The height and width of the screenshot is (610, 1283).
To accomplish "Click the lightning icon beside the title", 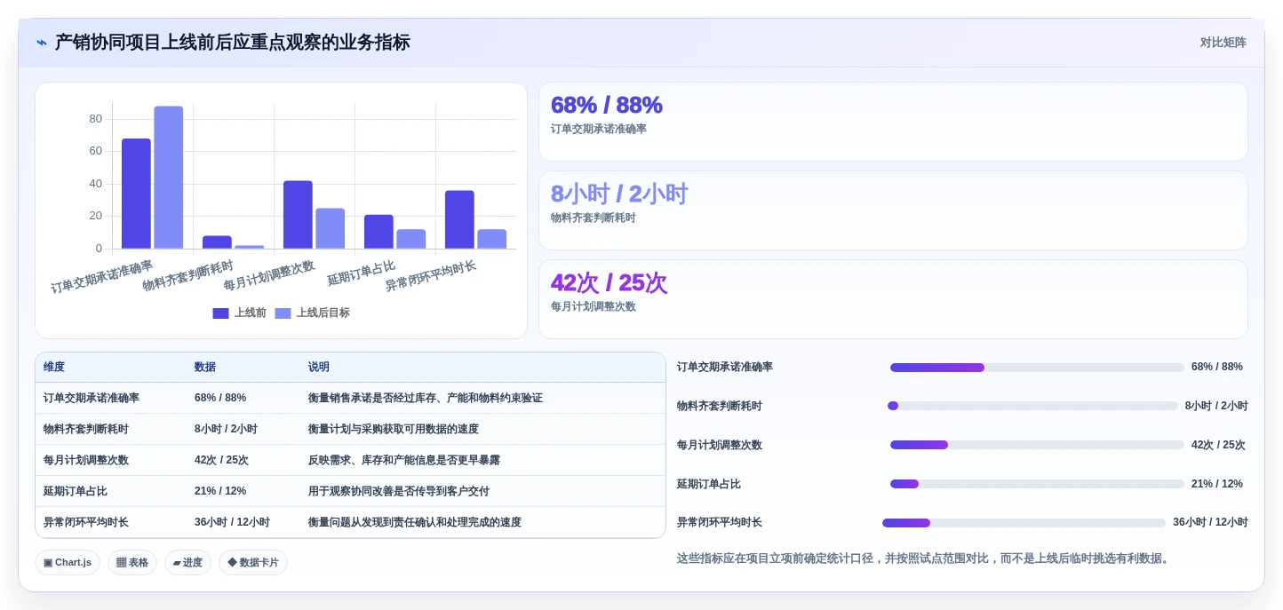I will (x=42, y=43).
